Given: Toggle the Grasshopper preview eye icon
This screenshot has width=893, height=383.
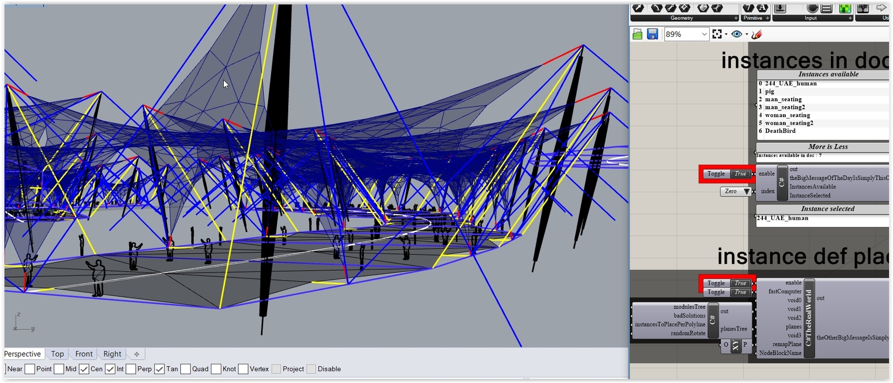Looking at the screenshot, I should (737, 34).
